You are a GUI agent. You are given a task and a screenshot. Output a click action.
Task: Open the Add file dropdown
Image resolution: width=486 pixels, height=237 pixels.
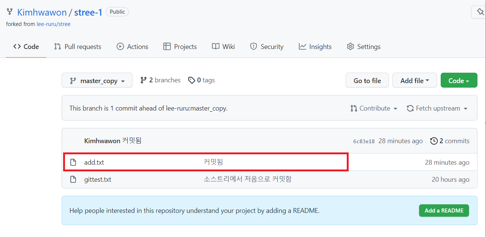click(x=415, y=80)
